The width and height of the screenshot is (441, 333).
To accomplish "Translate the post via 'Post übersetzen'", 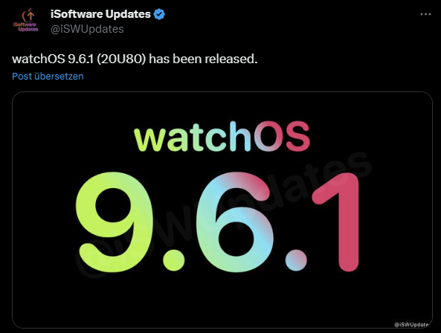I will tap(48, 76).
